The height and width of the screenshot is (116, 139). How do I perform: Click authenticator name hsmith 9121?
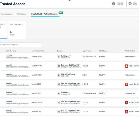click(37, 93)
